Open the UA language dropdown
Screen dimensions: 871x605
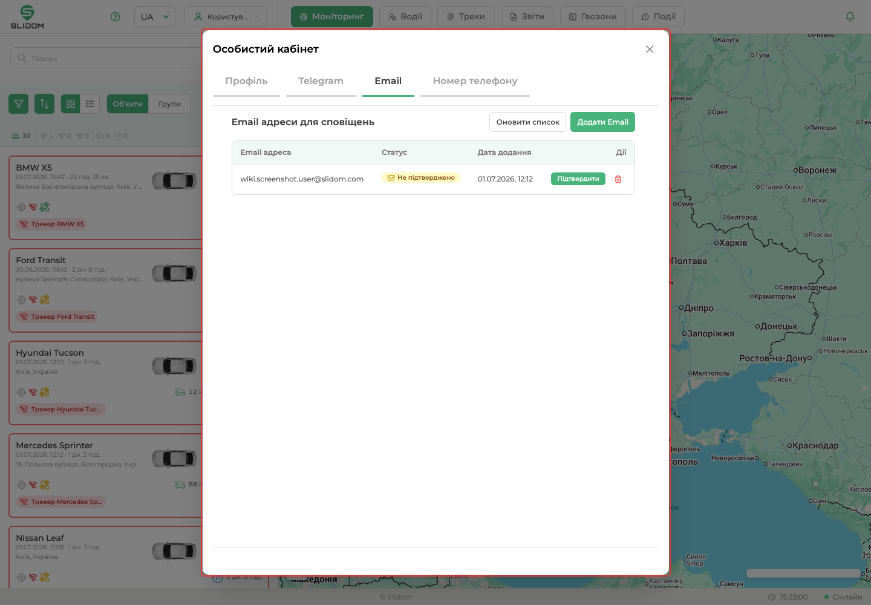tap(155, 17)
